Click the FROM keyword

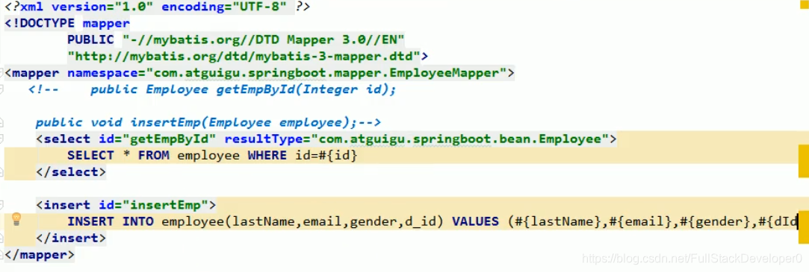[x=154, y=155]
